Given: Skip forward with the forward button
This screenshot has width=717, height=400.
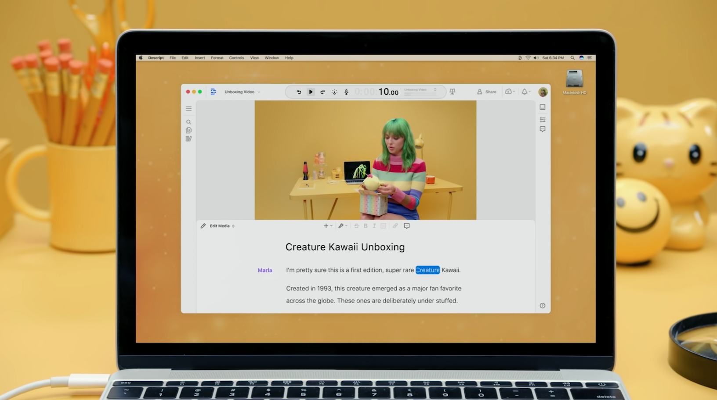Looking at the screenshot, I should click(x=322, y=92).
